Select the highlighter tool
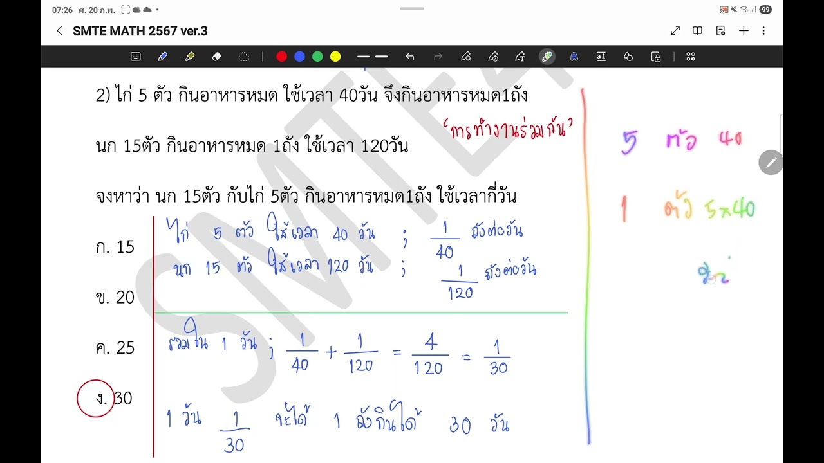 coord(190,57)
